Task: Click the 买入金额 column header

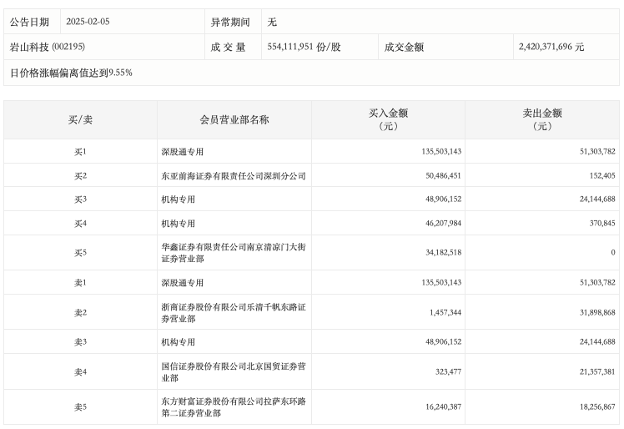Action: [x=388, y=120]
